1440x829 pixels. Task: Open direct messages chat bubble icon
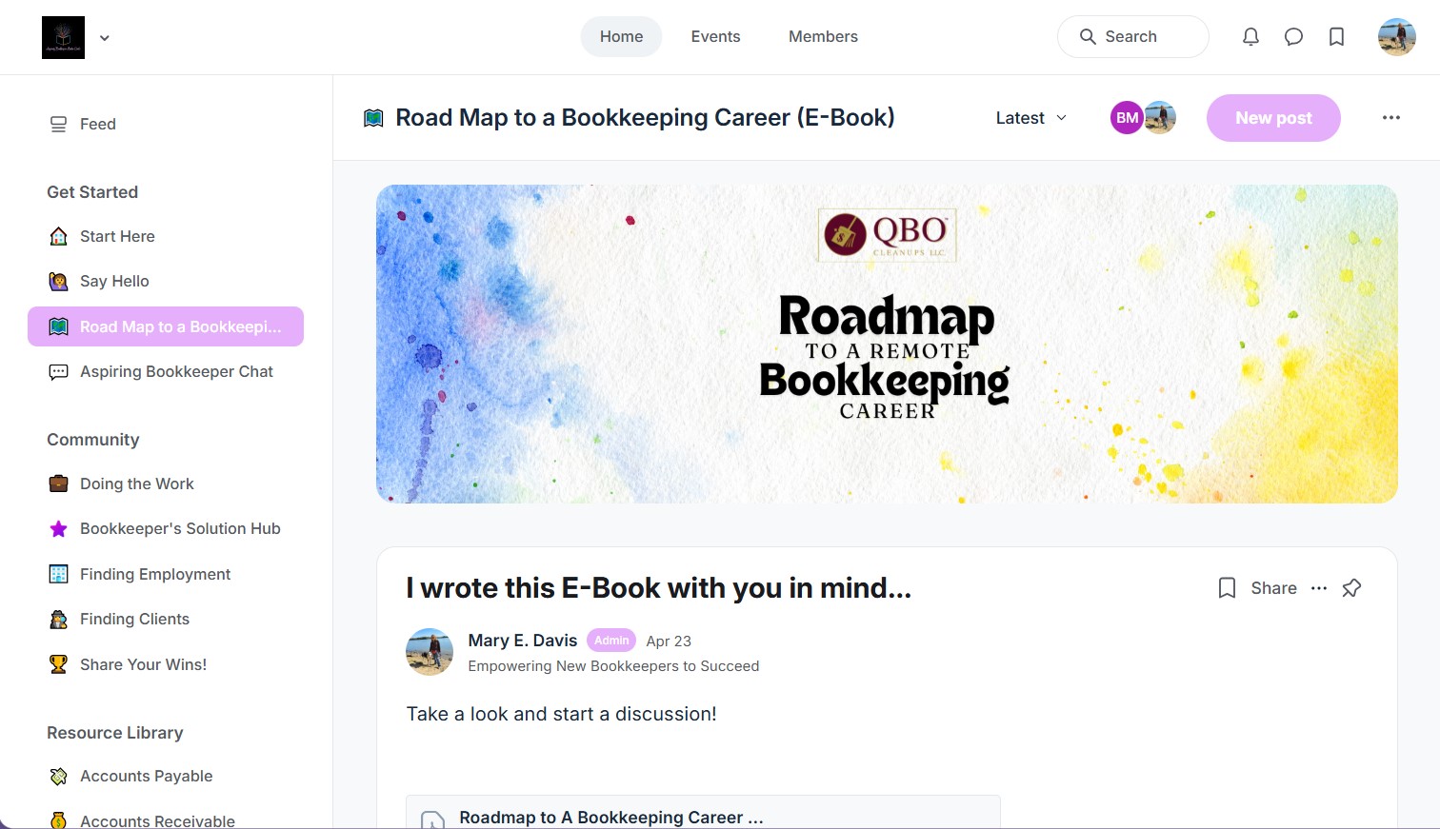1293,37
